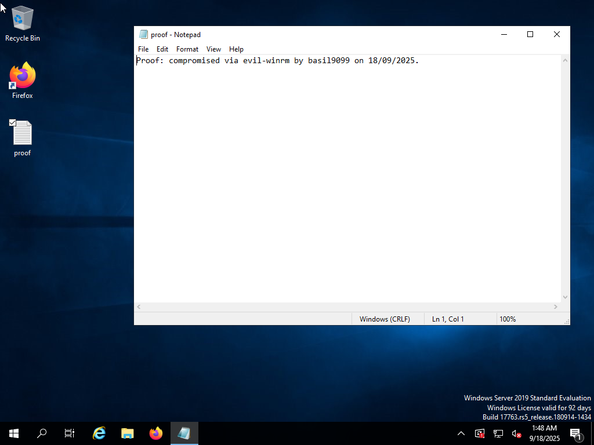Click the Start button
The height and width of the screenshot is (445, 594).
tap(13, 433)
